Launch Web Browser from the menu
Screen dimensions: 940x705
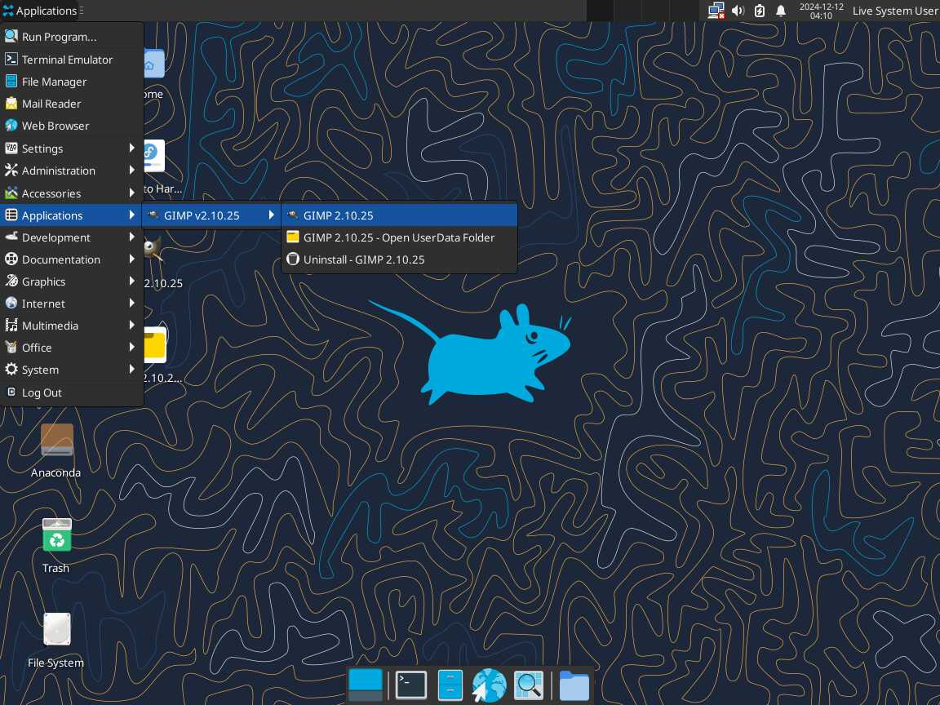click(72, 126)
